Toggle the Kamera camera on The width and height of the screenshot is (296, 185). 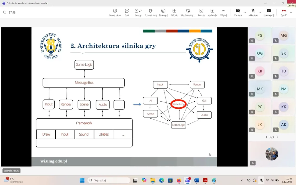pos(238,12)
